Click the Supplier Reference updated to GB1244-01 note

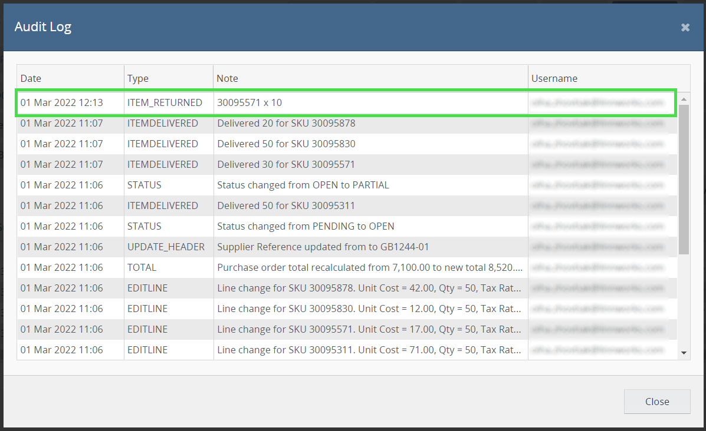[323, 247]
